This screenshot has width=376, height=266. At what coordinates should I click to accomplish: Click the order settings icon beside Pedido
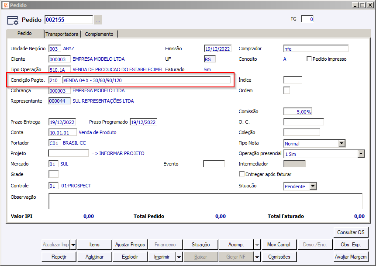(13, 20)
